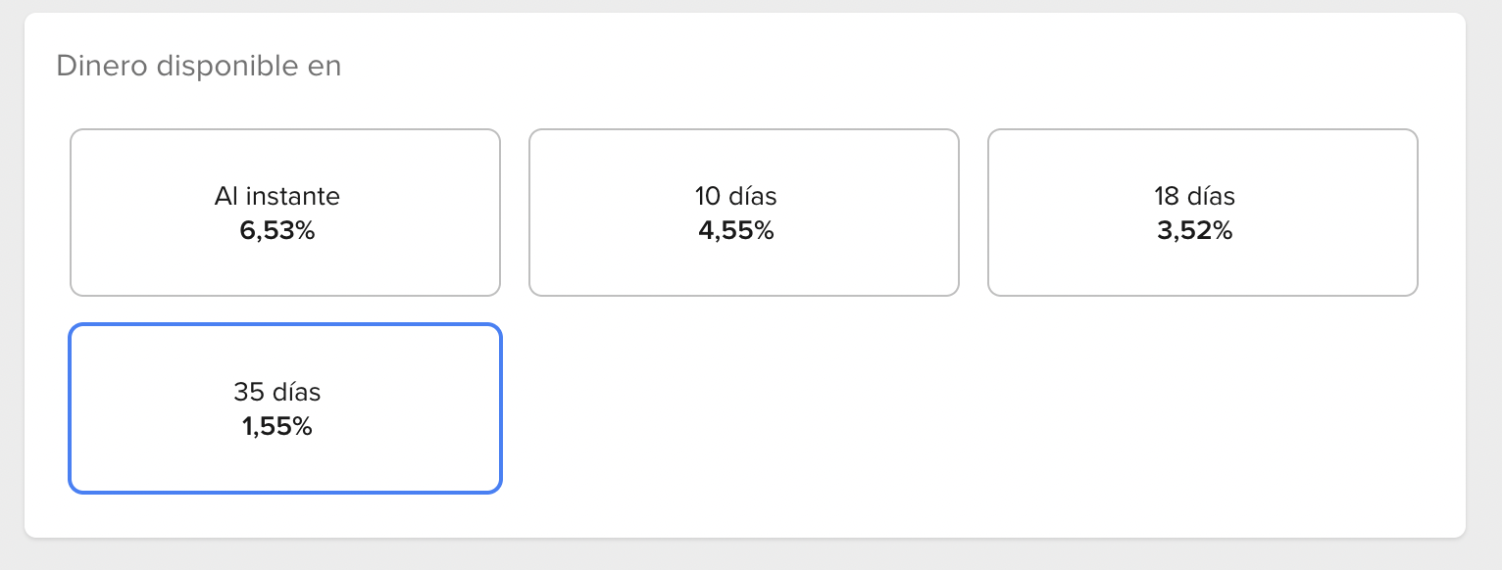Click the selected "35 días" card
Viewport: 1502px width, 570px height.
click(x=284, y=408)
